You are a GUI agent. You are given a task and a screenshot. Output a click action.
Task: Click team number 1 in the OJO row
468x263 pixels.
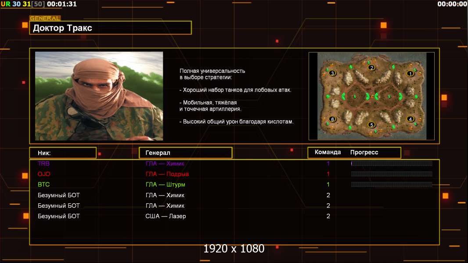point(328,174)
